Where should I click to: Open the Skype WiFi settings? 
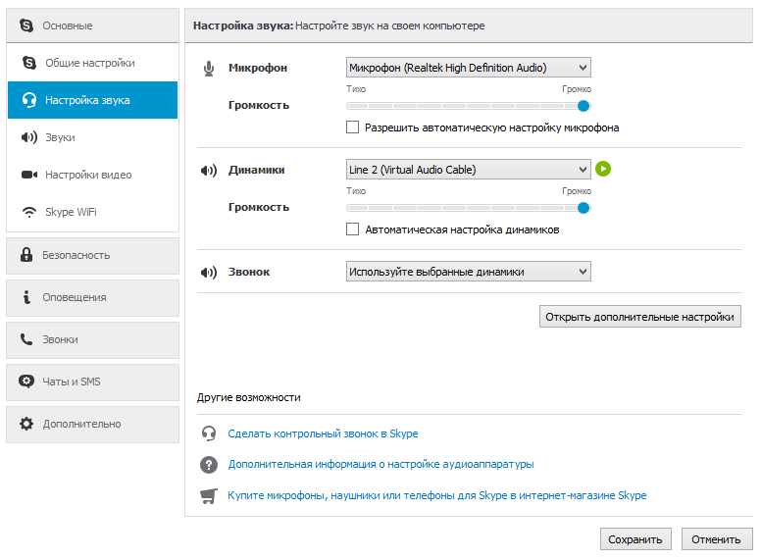coord(93,212)
